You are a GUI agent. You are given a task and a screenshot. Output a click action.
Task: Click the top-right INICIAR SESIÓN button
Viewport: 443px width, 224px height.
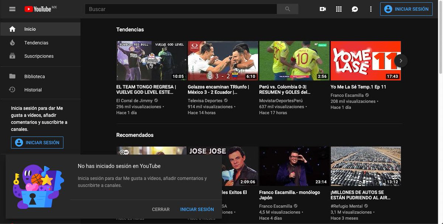[x=406, y=9]
